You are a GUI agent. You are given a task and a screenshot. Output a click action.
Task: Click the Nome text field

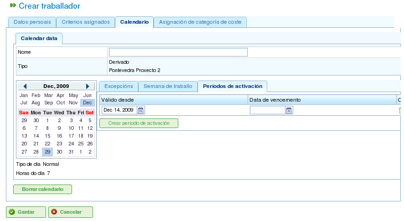(x=178, y=52)
